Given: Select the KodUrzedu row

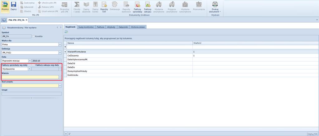Looking at the screenshot, I should pyautogui.click(x=191, y=75).
